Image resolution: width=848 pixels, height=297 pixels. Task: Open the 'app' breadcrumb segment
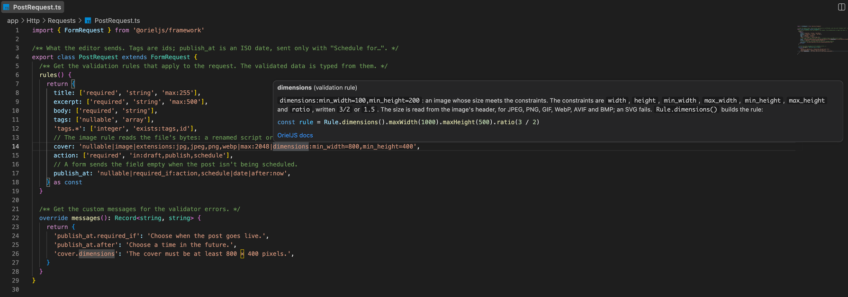pyautogui.click(x=13, y=21)
